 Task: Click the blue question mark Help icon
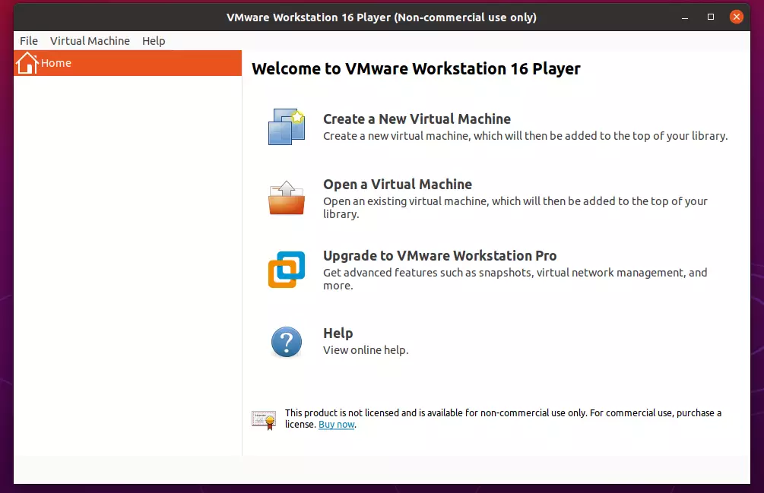tap(287, 342)
